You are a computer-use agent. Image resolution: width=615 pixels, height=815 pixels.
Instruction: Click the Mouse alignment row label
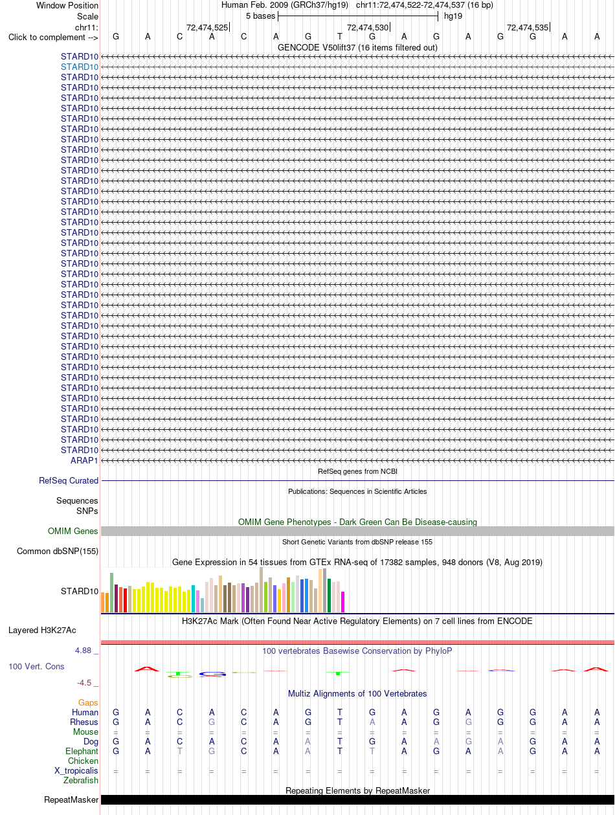[x=86, y=731]
